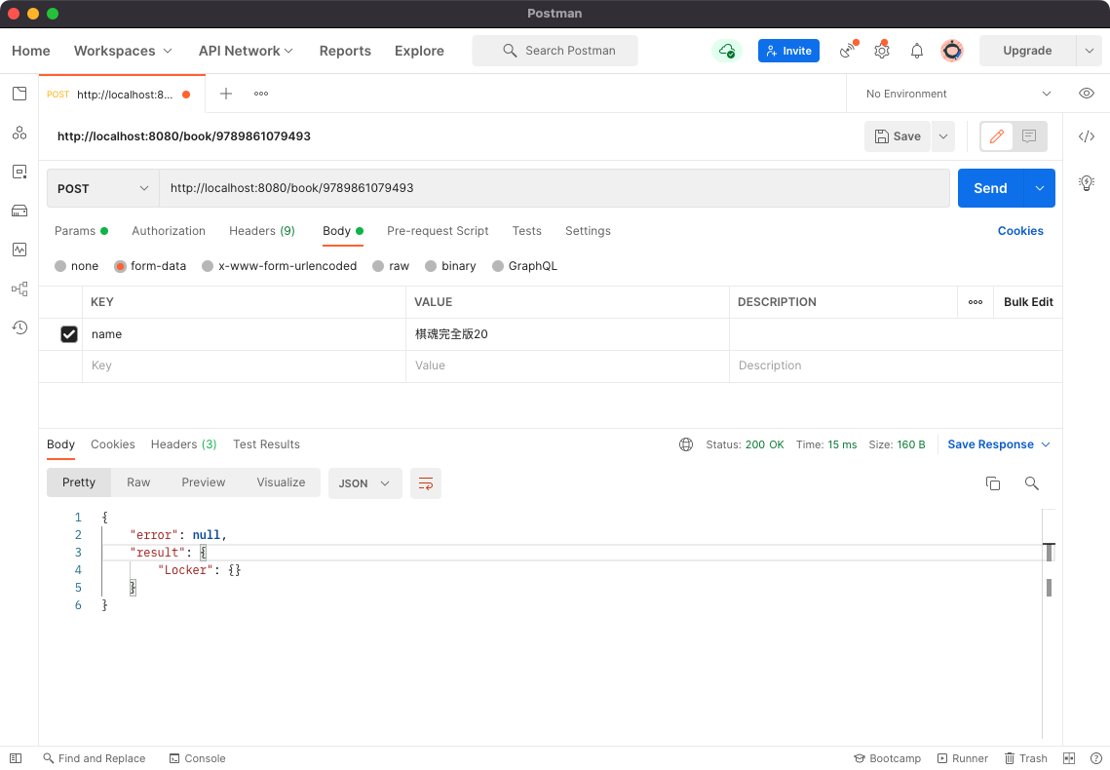This screenshot has width=1110, height=770.
Task: Open tab options three dots menu
Action: coord(261,94)
